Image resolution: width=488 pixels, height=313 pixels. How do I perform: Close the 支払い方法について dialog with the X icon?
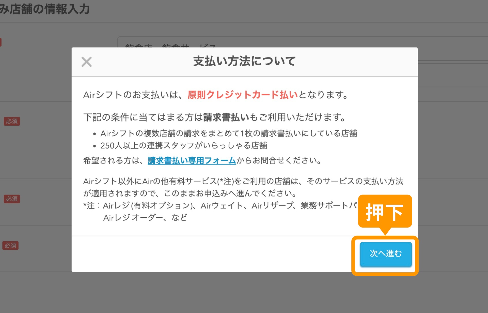[86, 62]
